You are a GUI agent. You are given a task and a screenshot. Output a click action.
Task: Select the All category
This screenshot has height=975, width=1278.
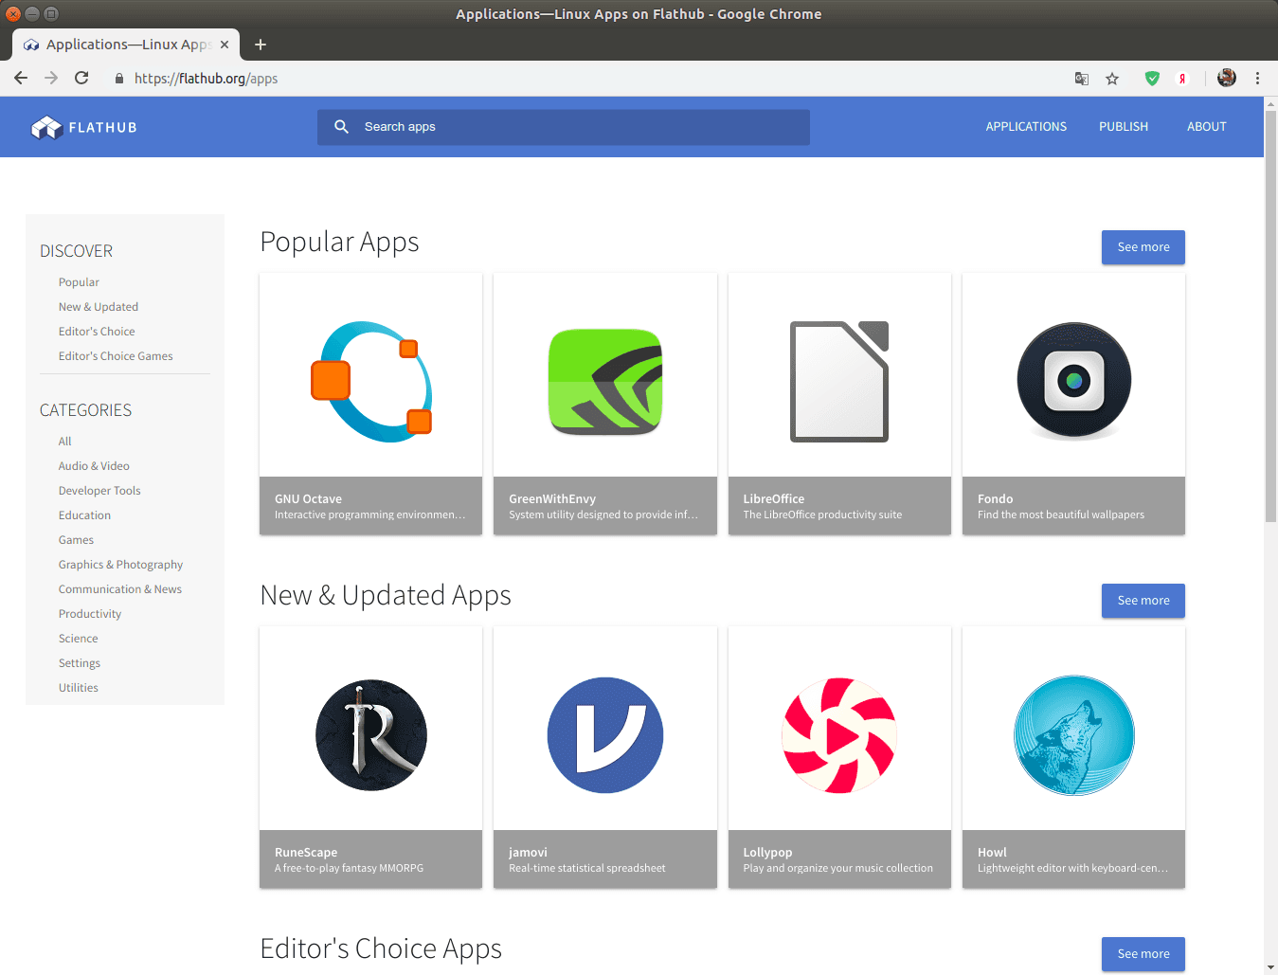tap(64, 442)
